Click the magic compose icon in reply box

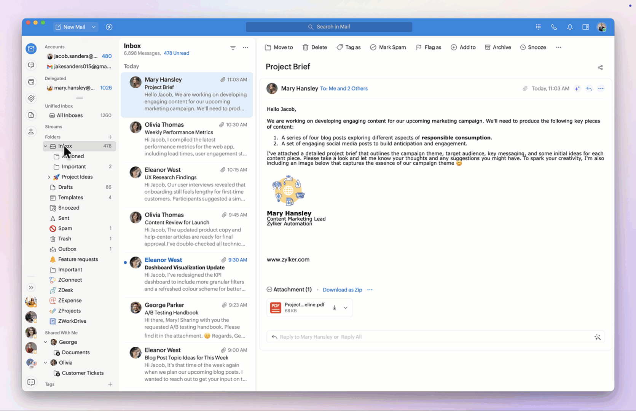click(x=598, y=337)
